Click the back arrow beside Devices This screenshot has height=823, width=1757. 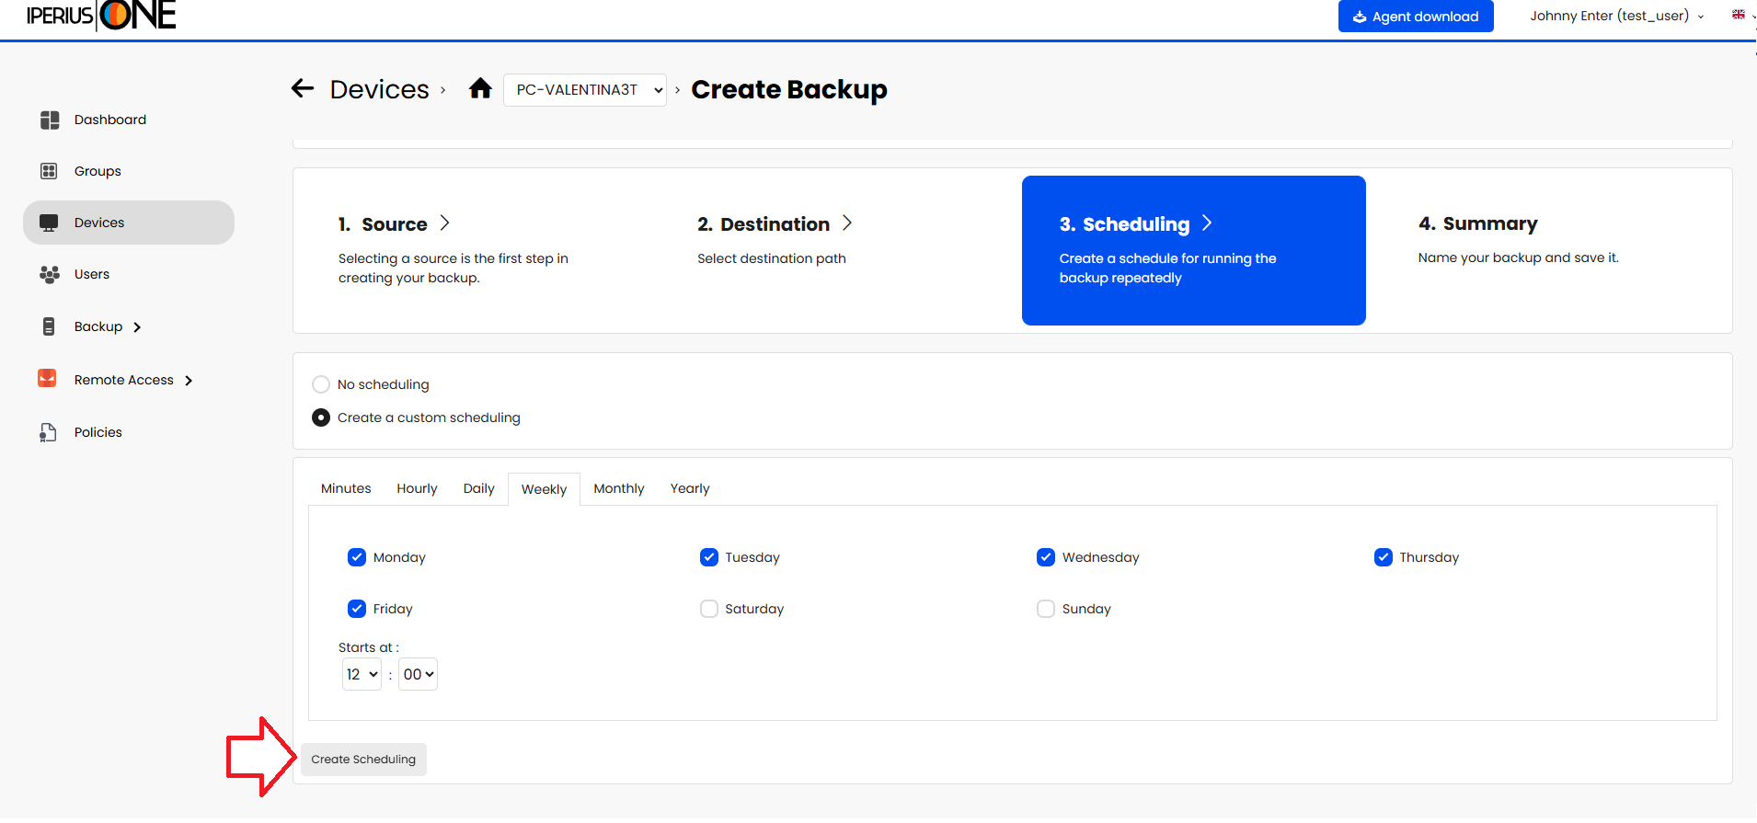[303, 88]
